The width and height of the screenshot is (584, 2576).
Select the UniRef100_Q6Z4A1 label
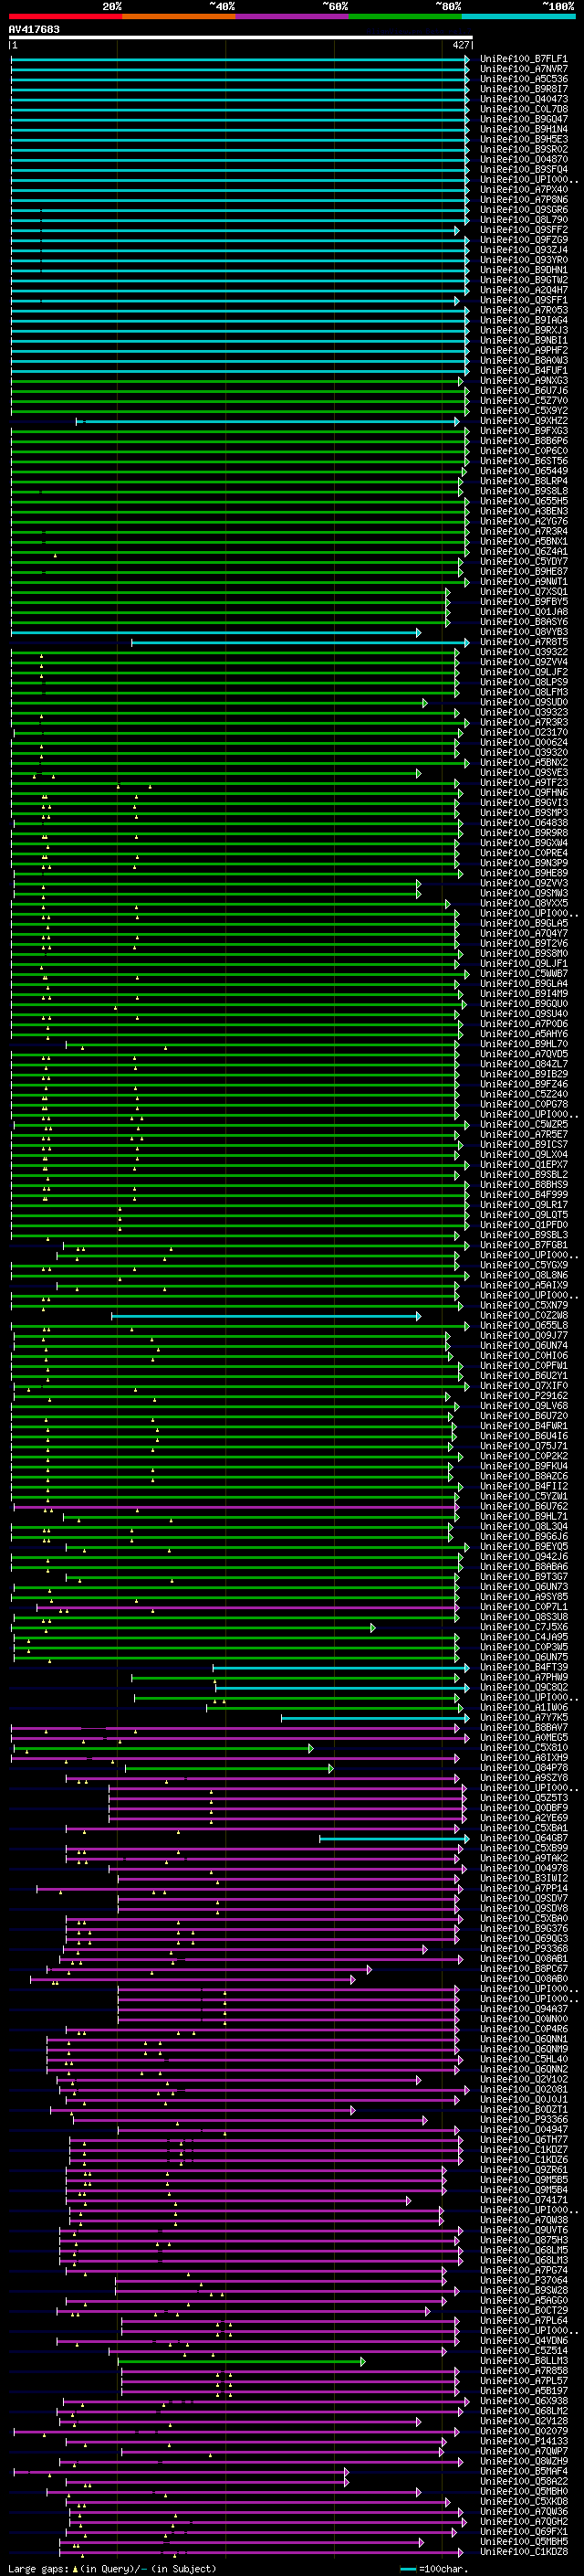point(523,552)
